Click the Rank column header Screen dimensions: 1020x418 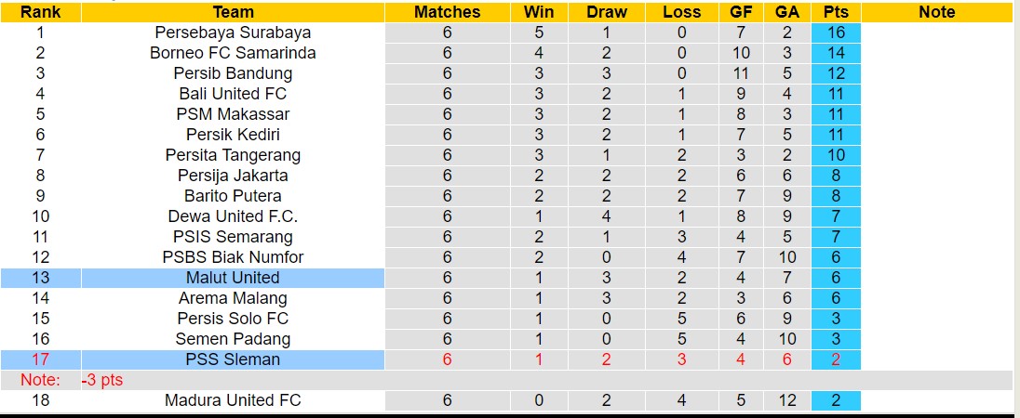(x=40, y=12)
